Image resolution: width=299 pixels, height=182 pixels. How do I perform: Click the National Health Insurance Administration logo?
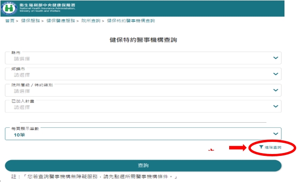point(9,8)
